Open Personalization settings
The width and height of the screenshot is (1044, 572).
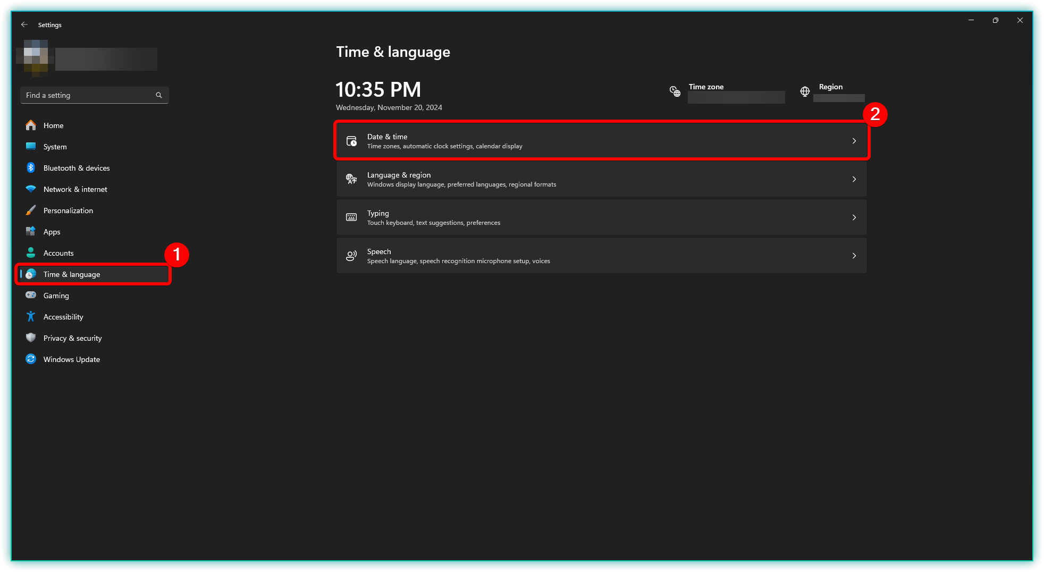[94, 211]
